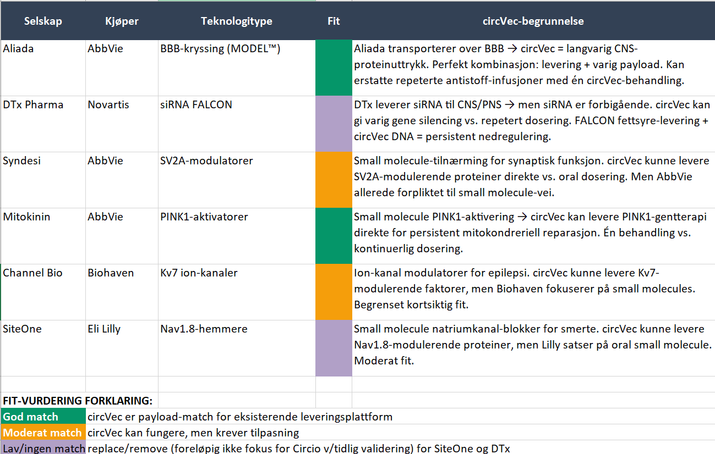715x454 pixels.
Task: Select the Teknologitype header cell
Action: 236,21
